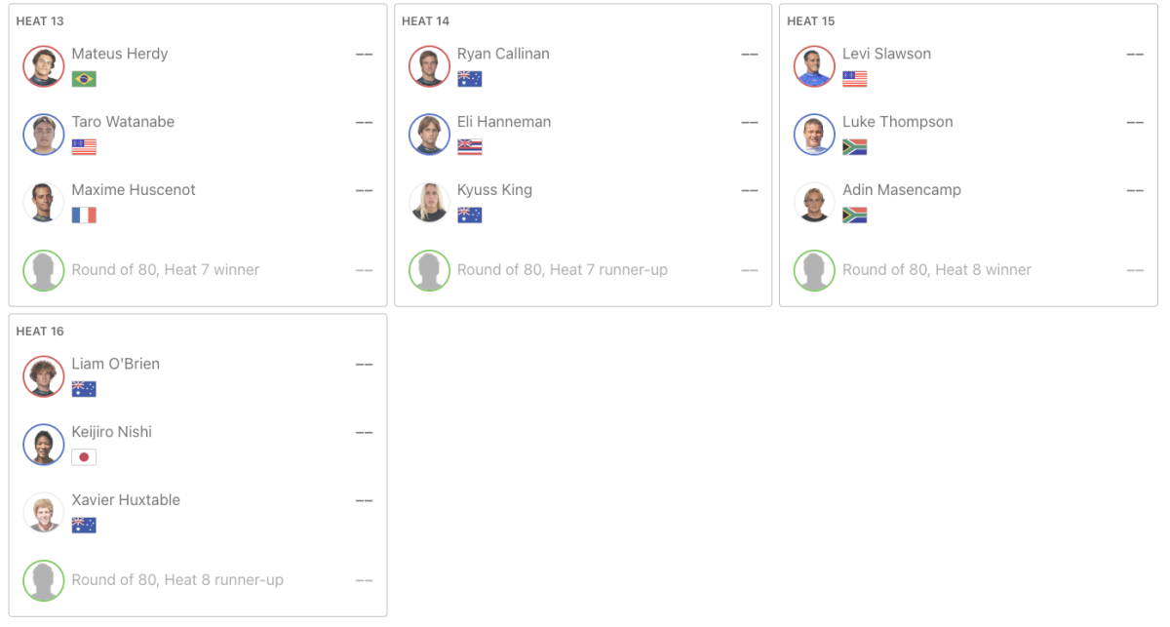The width and height of the screenshot is (1170, 627).
Task: Click placeholder avatar for Heat 8 runner-up
Action: click(43, 580)
